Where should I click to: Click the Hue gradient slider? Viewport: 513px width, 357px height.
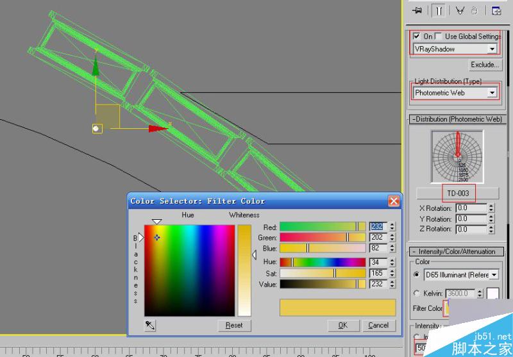323,262
